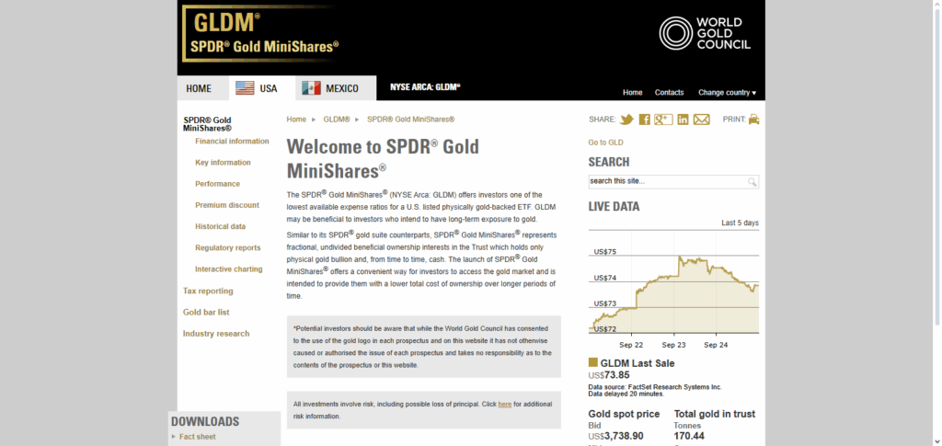Click 'Sep 23' chart axis label
Viewport: 942px width, 446px height.
click(x=673, y=345)
